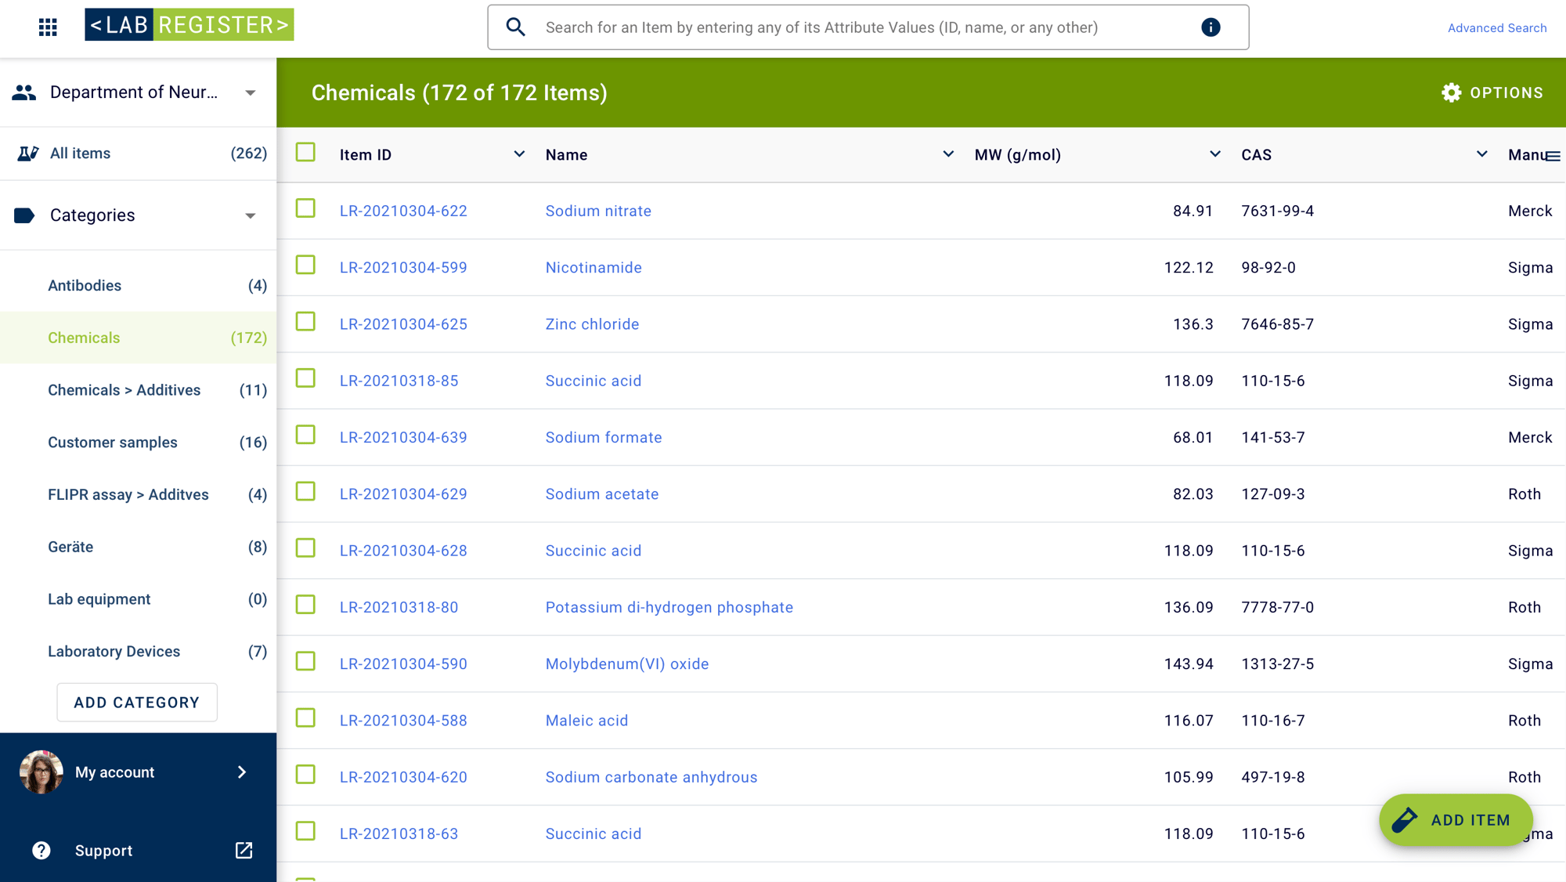The image size is (1566, 882).
Task: Enable checkbox for Sodium nitrate row
Action: [x=305, y=210]
